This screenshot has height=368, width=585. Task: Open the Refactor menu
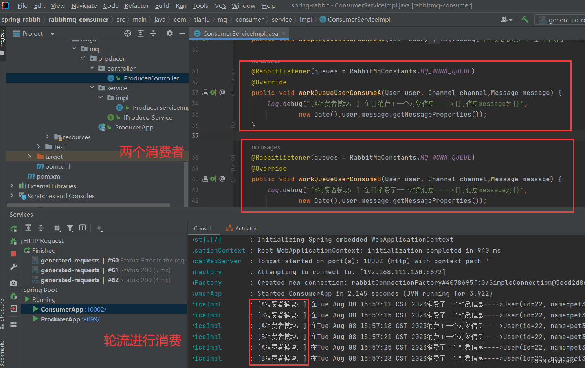pyautogui.click(x=136, y=5)
